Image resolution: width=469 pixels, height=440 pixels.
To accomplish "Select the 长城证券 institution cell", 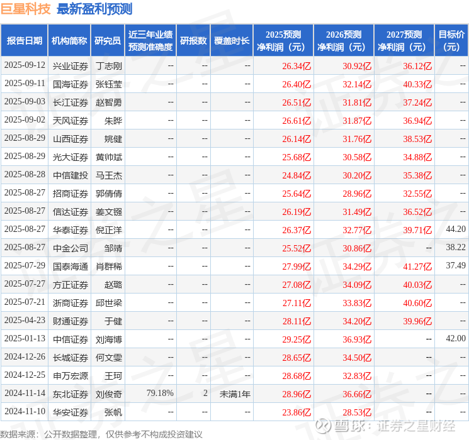I will click(x=71, y=358).
